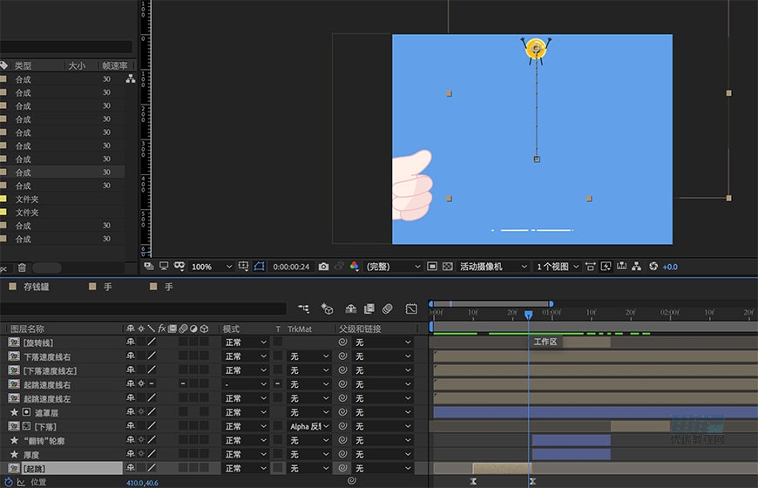
Task: Open the 100% magnification dropdown
Action: coord(212,267)
